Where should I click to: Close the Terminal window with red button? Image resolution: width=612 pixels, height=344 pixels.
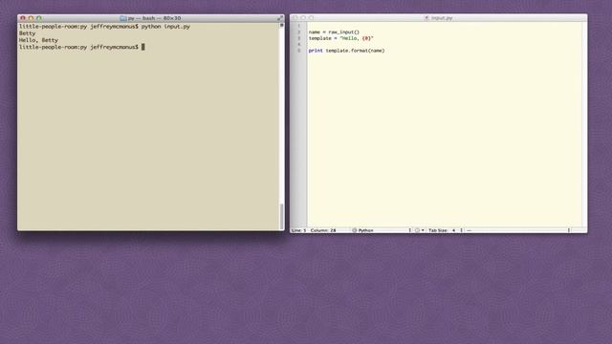pos(23,18)
